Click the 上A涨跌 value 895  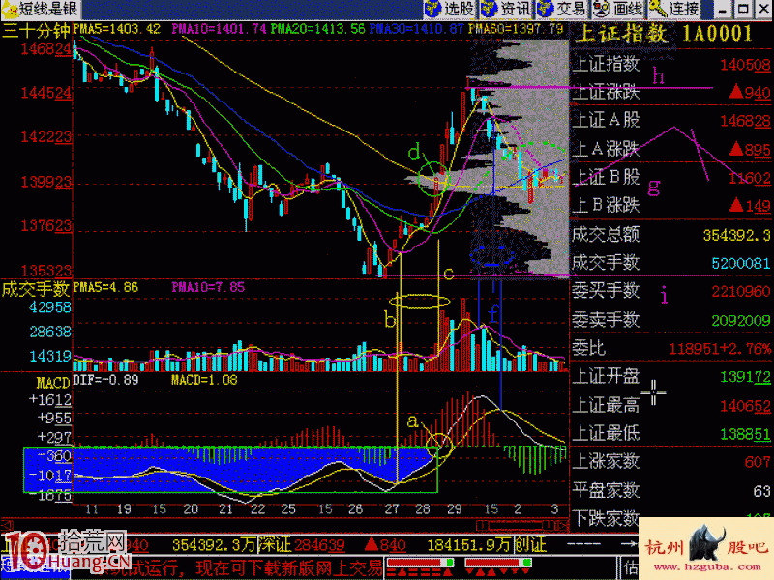pyautogui.click(x=750, y=149)
